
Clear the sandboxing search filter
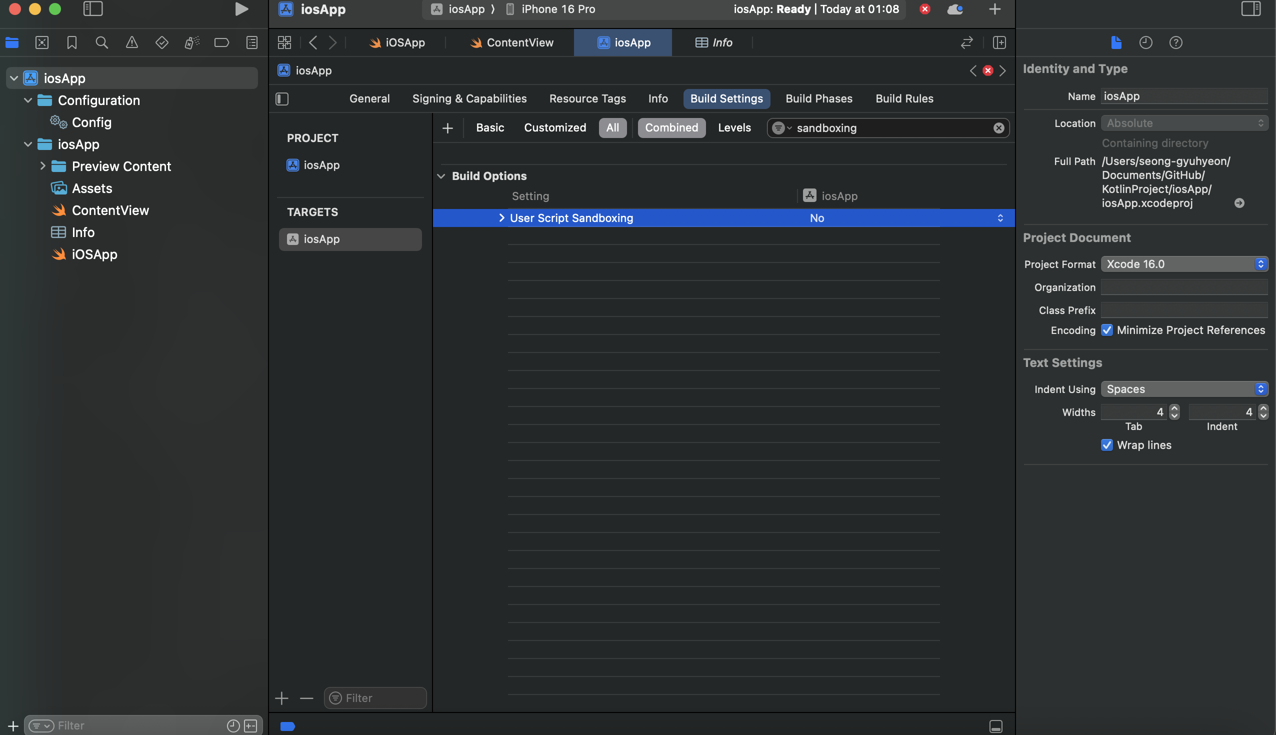(998, 127)
